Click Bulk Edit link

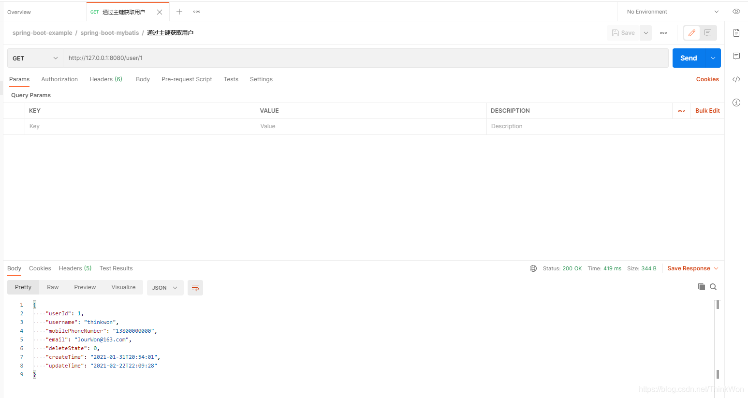[x=707, y=111]
